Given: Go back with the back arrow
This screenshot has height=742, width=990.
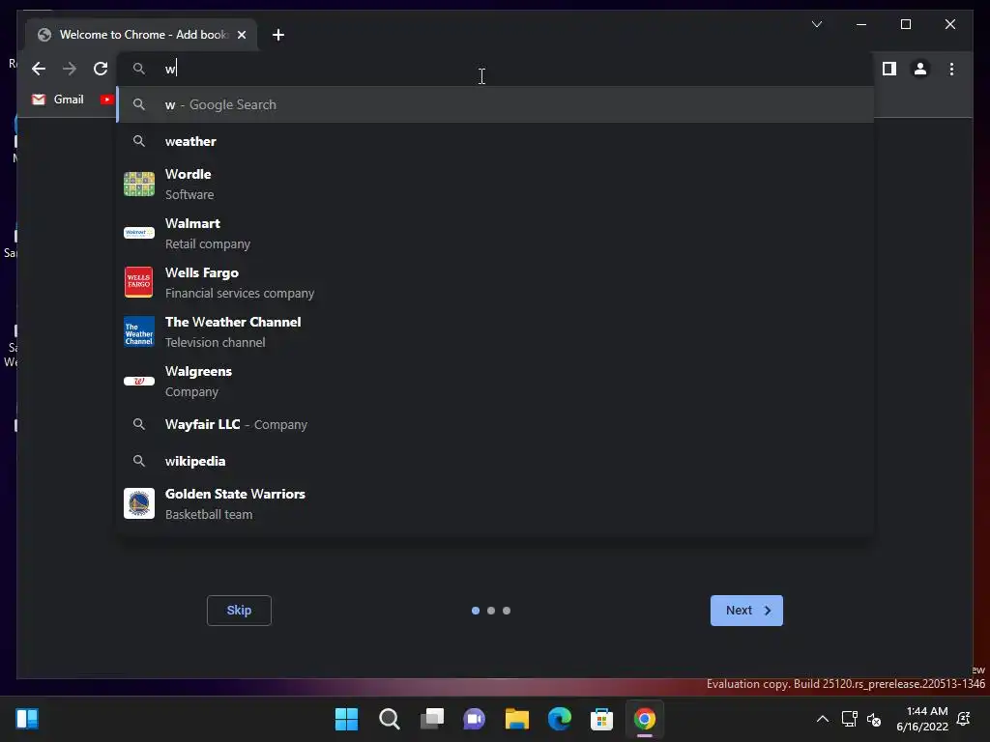Looking at the screenshot, I should (39, 69).
